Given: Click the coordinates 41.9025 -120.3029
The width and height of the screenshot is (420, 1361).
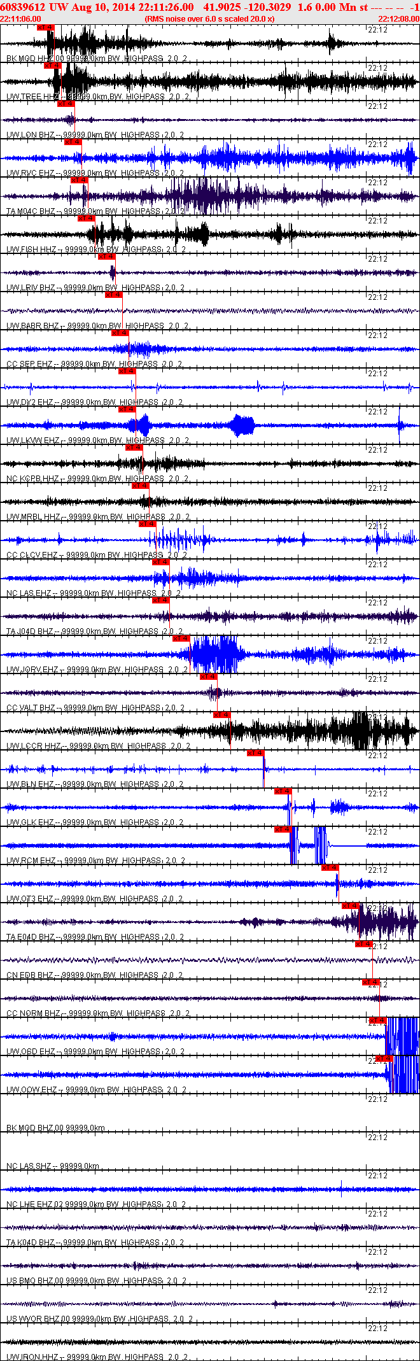Looking at the screenshot, I should tap(248, 7).
